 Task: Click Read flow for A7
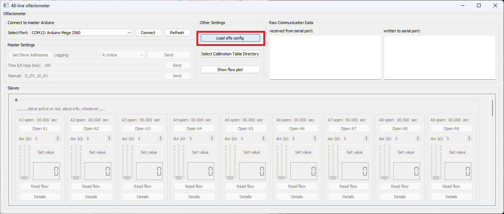click(349, 186)
